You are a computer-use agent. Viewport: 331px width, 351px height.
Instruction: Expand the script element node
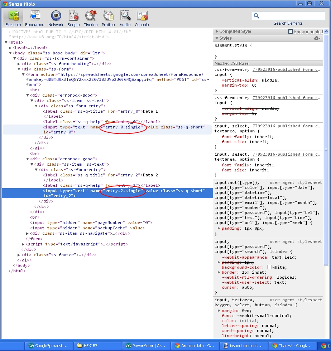(23, 244)
